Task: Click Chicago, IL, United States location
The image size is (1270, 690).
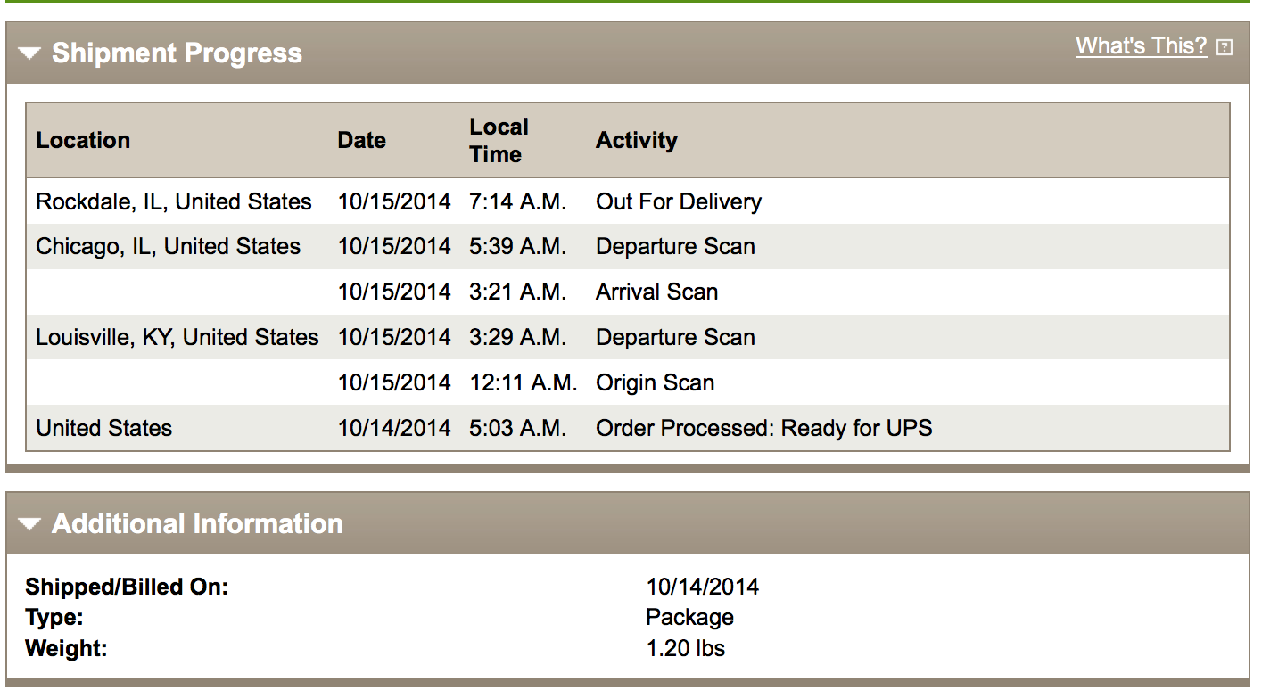Action: [x=169, y=246]
